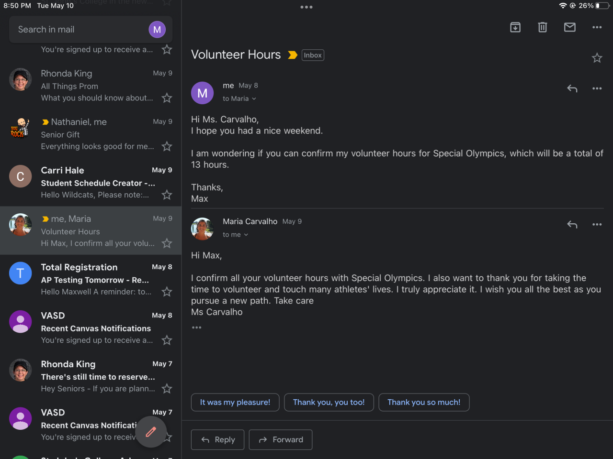613x459 pixels.
Task: Delete this email with trash icon
Action: (543, 27)
